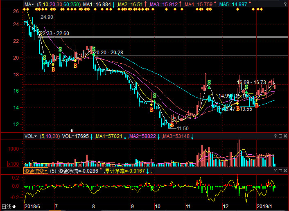This screenshot has height=211, width=289.
Task: Click the S sell marker beside 20.20 - 20.28
Action: [x=94, y=49]
